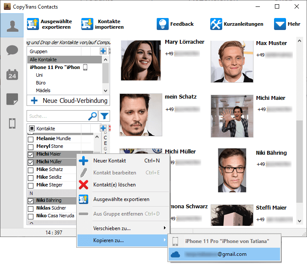Image resolution: width=307 pixels, height=264 pixels.
Task: Click the blue plus icon for Neuer Kontakt
Action: click(83, 161)
